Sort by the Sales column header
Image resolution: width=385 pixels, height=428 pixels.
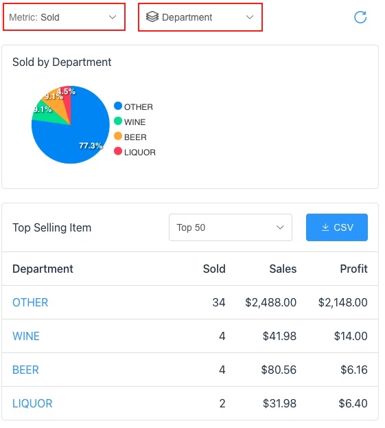(283, 269)
